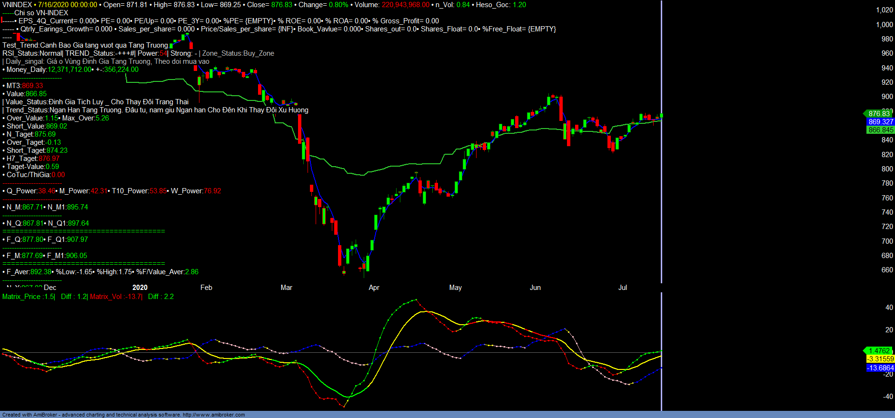Click the green 866.845 price axis label
The height and width of the screenshot is (418, 895).
pyautogui.click(x=880, y=130)
